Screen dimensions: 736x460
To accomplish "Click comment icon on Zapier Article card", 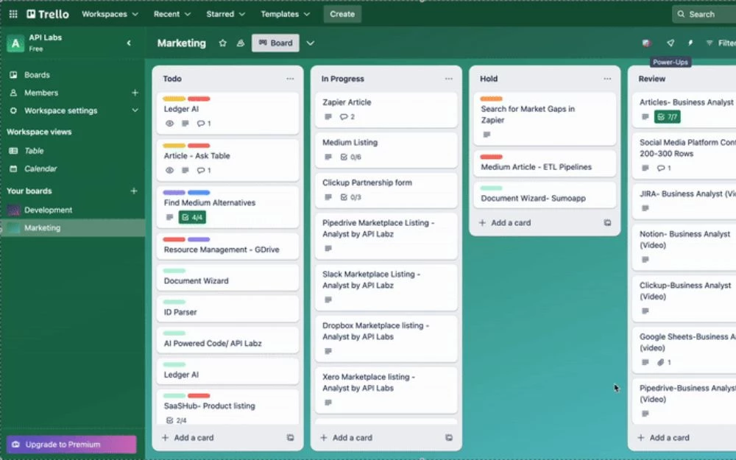I will (x=344, y=117).
